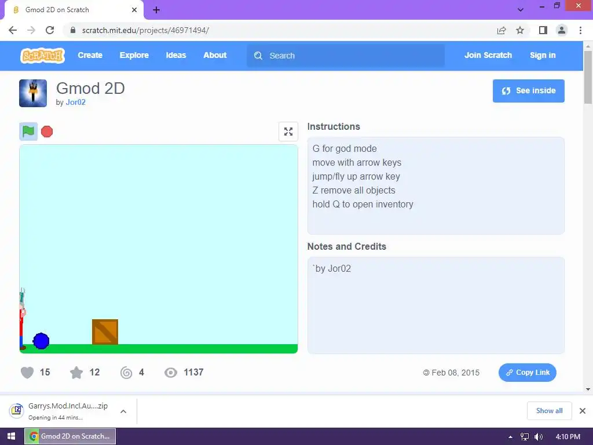Click Show all downloads
Screen dimensions: 593x445
(x=549, y=411)
